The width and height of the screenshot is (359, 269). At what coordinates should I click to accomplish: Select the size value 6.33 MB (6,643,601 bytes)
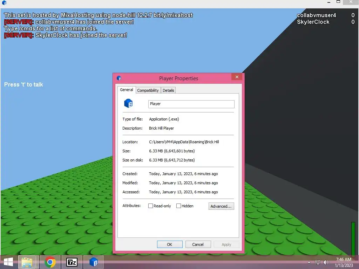click(172, 151)
